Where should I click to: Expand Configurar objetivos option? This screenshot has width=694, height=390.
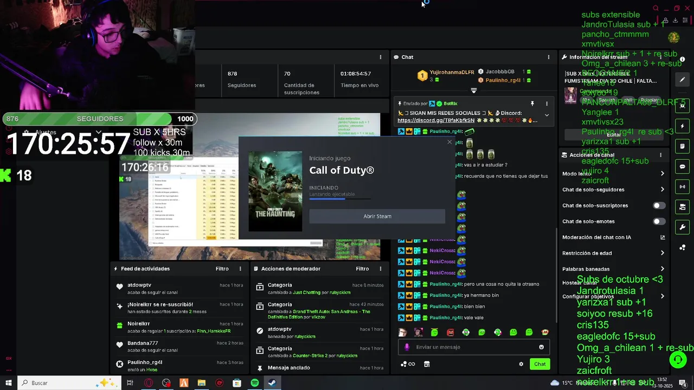click(x=662, y=296)
